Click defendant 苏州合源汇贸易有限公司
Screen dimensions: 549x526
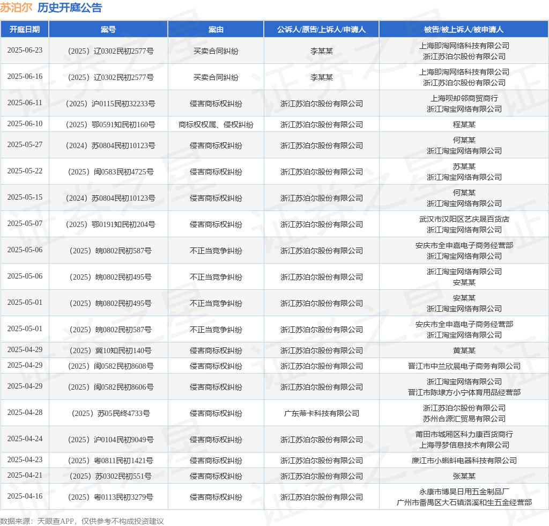[464, 419]
